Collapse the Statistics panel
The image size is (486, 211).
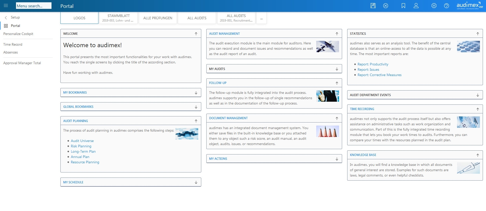478,33
